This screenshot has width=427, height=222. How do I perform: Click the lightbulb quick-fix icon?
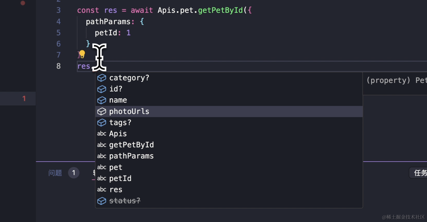point(82,54)
